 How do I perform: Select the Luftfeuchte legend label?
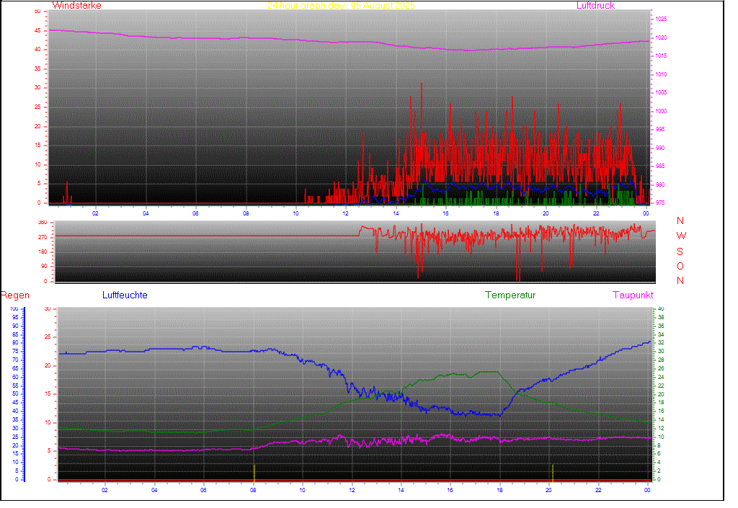(x=125, y=295)
